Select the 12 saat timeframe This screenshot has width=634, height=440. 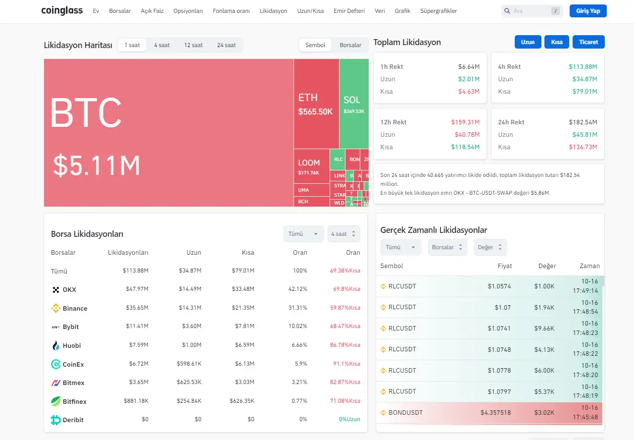click(194, 45)
